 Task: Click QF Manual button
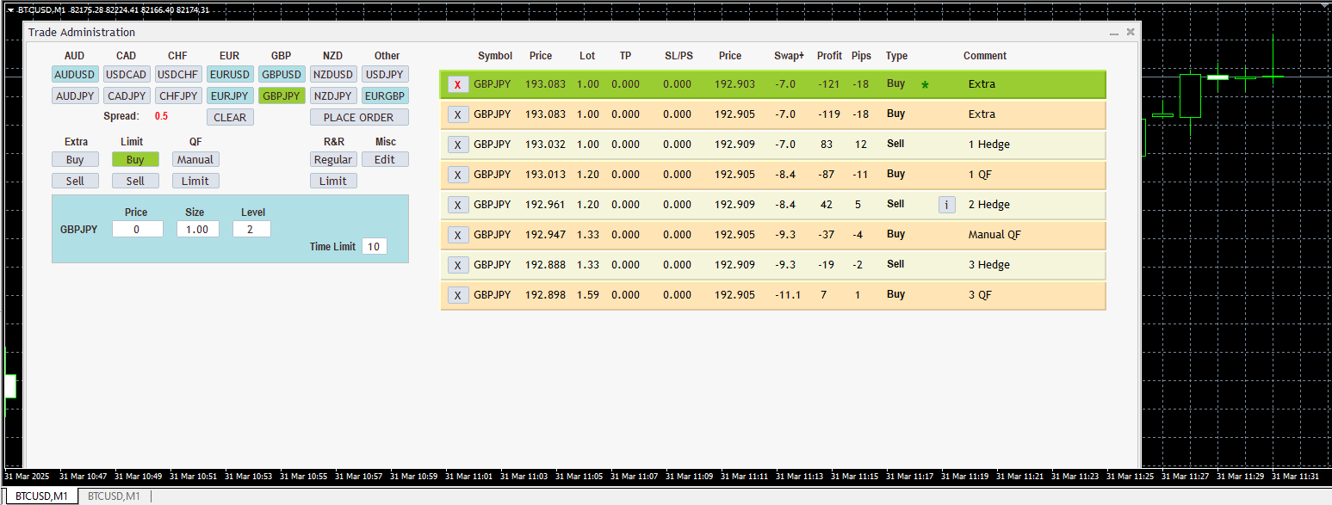pos(195,159)
